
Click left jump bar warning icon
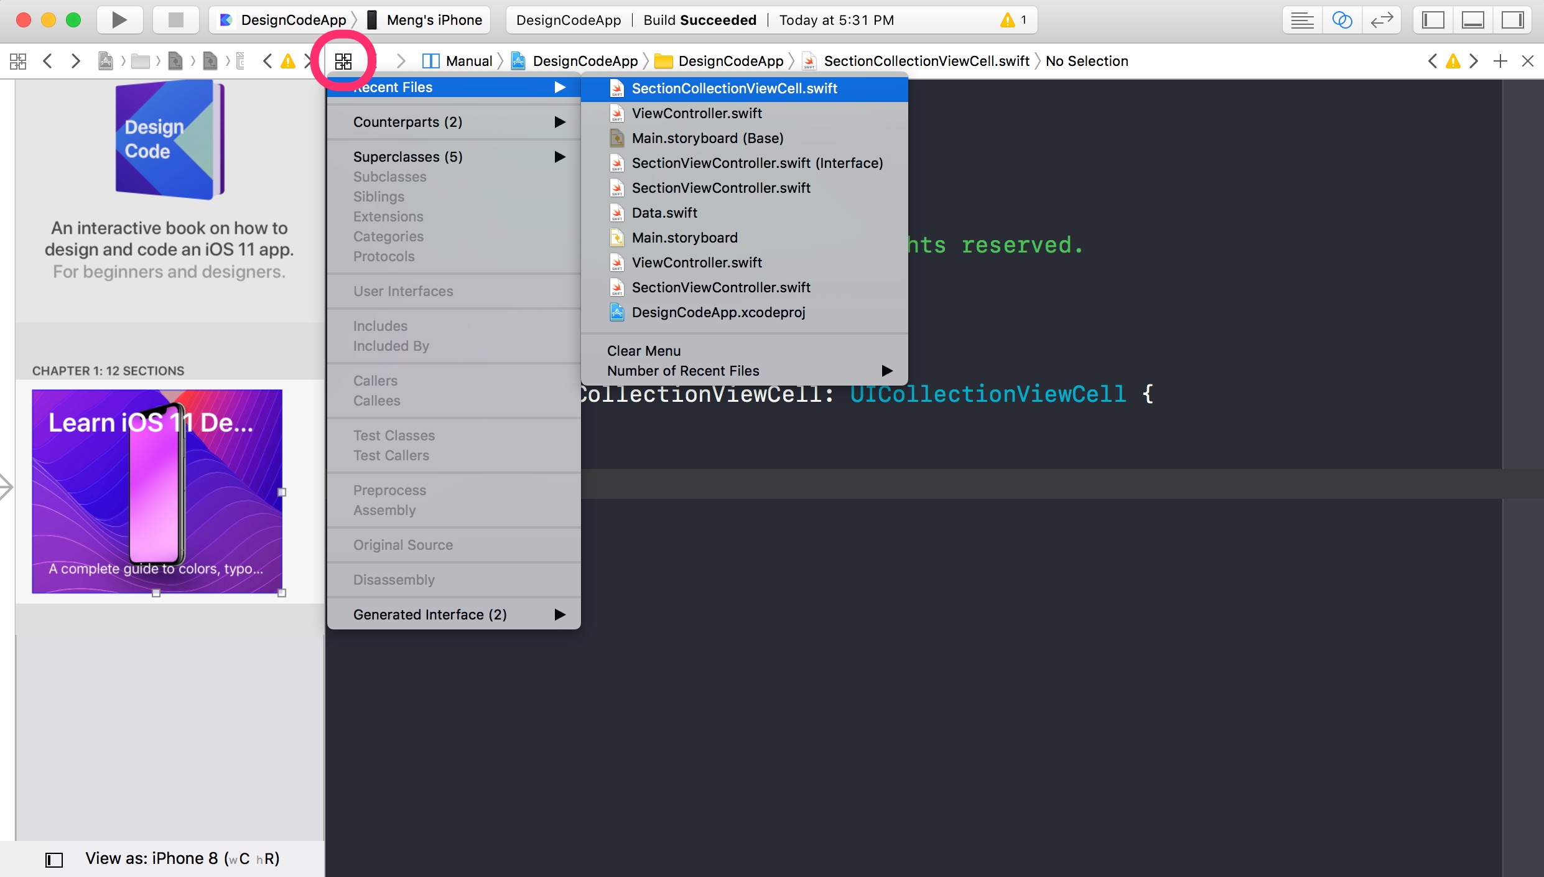(x=288, y=61)
